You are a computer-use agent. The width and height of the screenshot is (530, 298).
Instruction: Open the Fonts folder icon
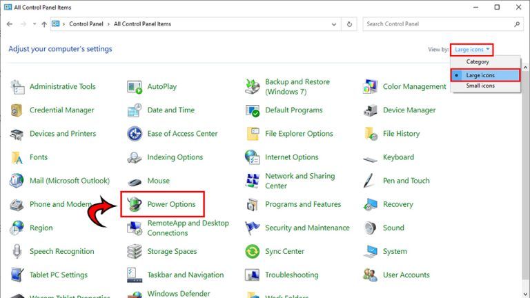17,157
